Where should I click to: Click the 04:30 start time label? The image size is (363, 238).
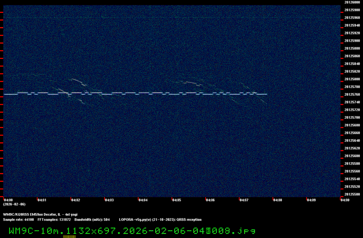8,200
